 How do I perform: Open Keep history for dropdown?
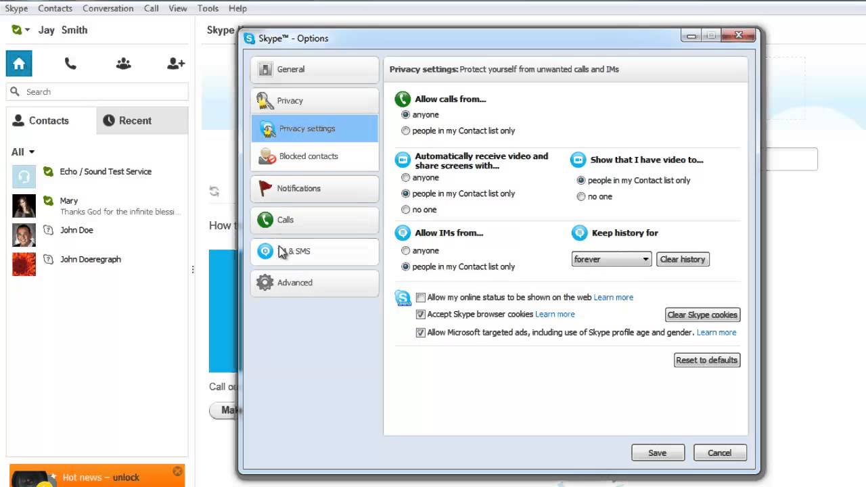point(612,259)
